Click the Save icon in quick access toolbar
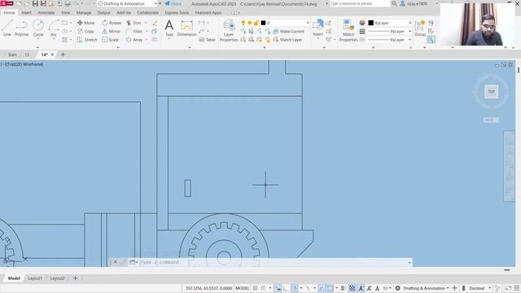521x293 pixels. 35,3
